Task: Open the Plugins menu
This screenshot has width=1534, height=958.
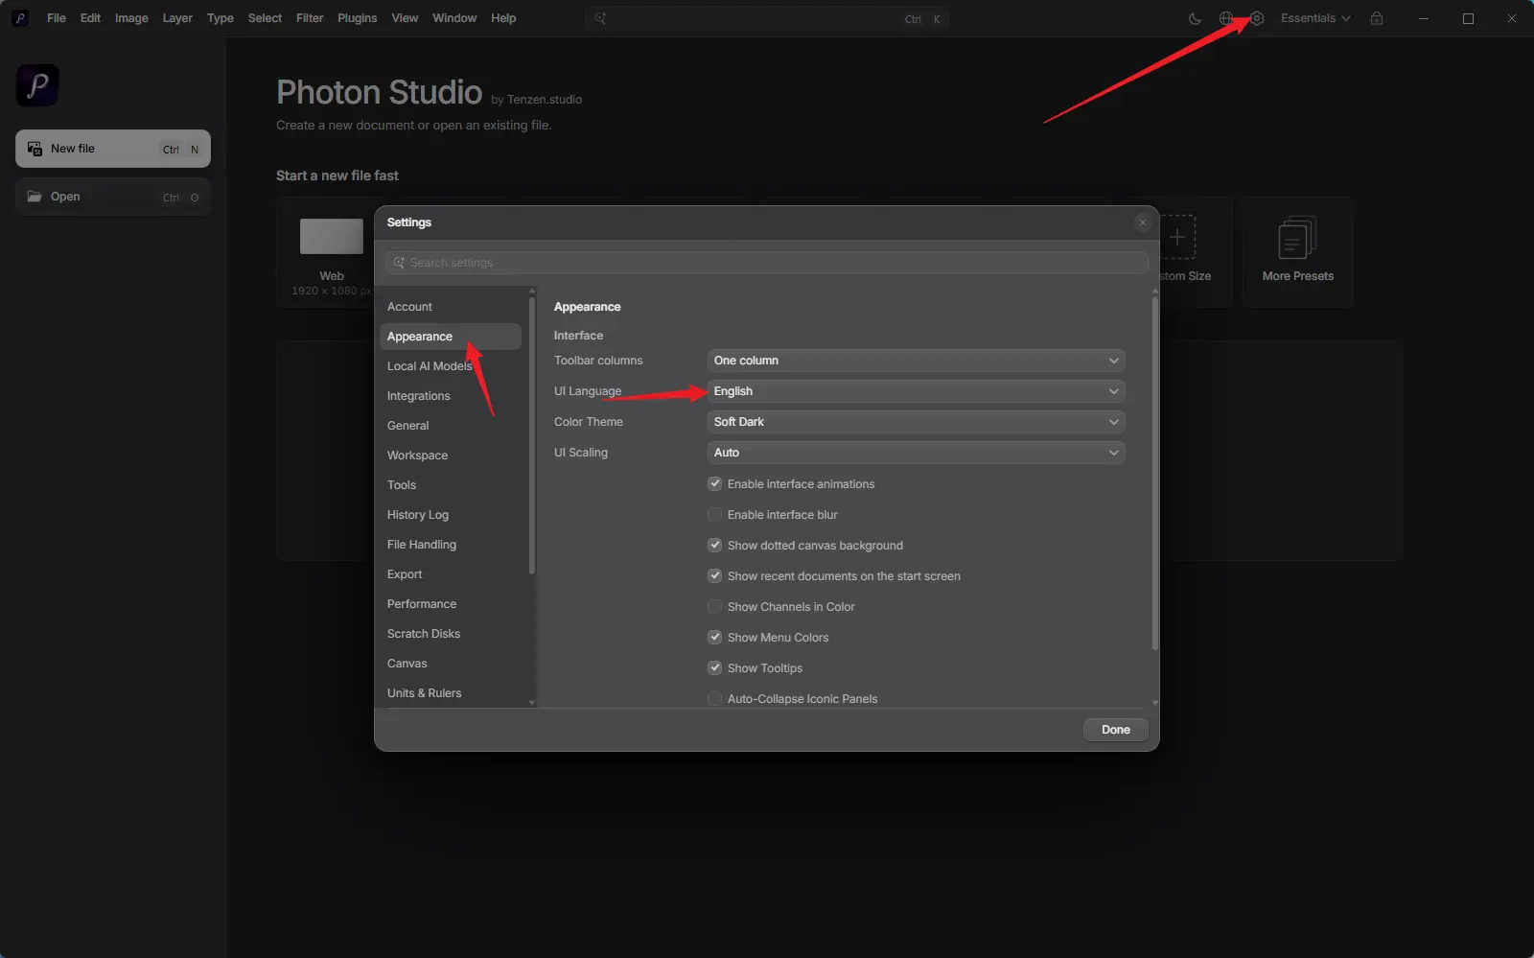Action: click(357, 18)
